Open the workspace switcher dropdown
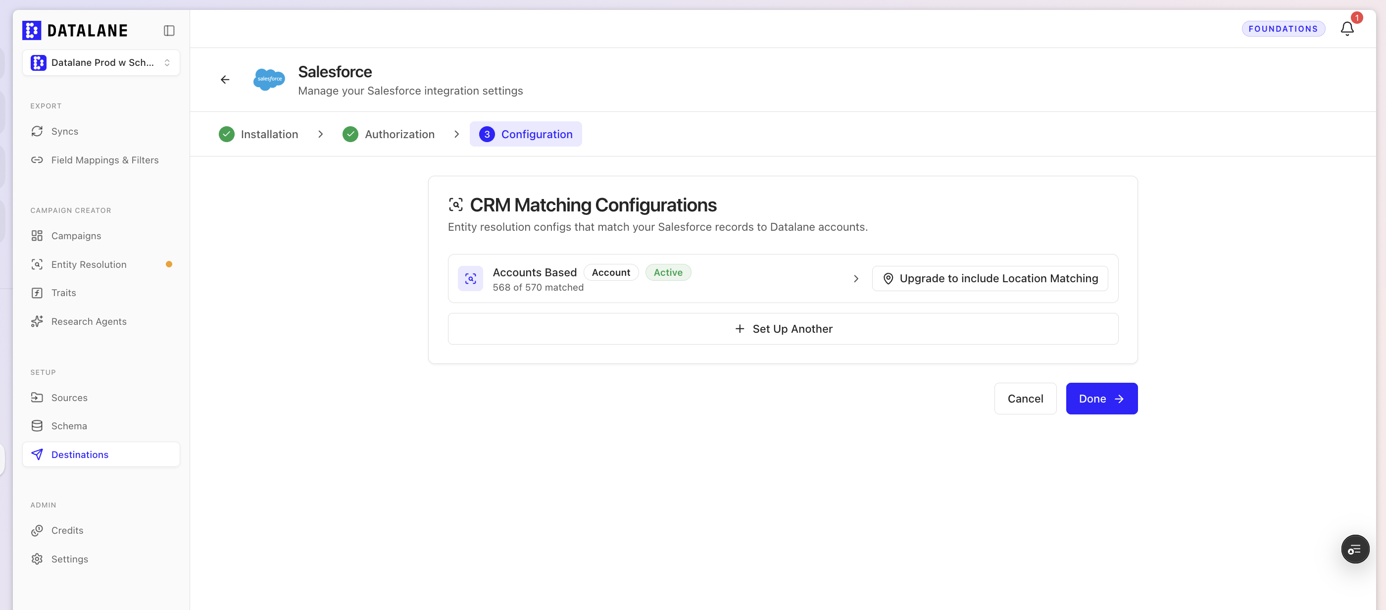The width and height of the screenshot is (1386, 610). [101, 62]
